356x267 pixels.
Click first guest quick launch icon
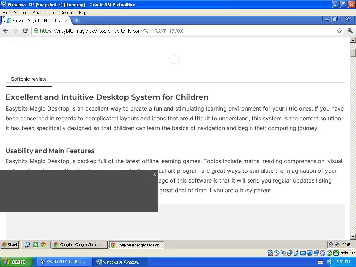pyautogui.click(x=27, y=245)
